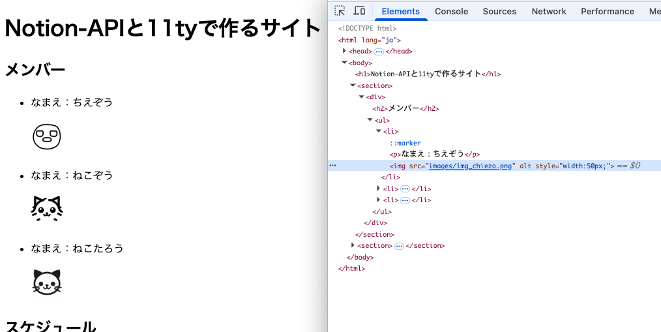This screenshot has height=332, width=661.
Task: Switch to the Console tab
Action: 452,11
